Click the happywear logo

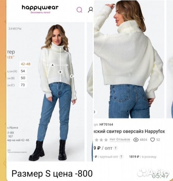[x=40, y=9]
